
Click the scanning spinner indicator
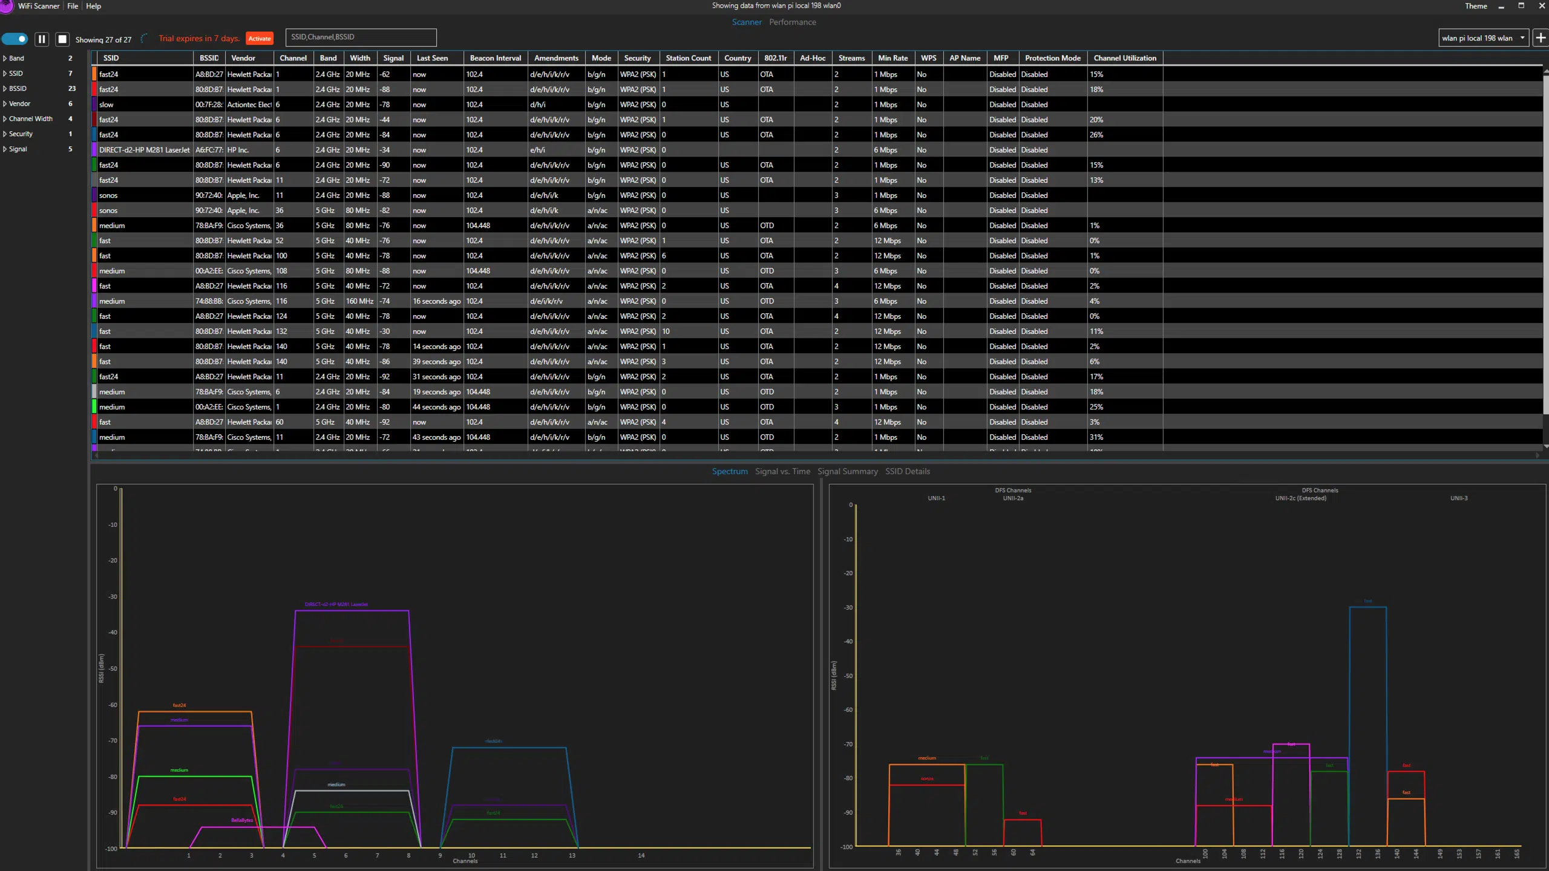click(145, 39)
